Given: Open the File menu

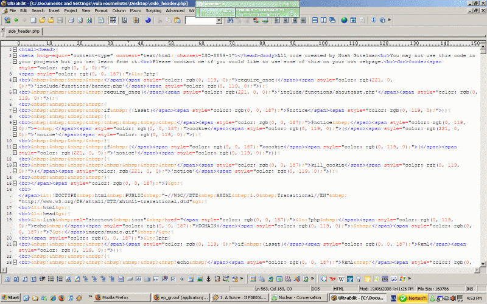Looking at the screenshot, I should click(12, 10).
